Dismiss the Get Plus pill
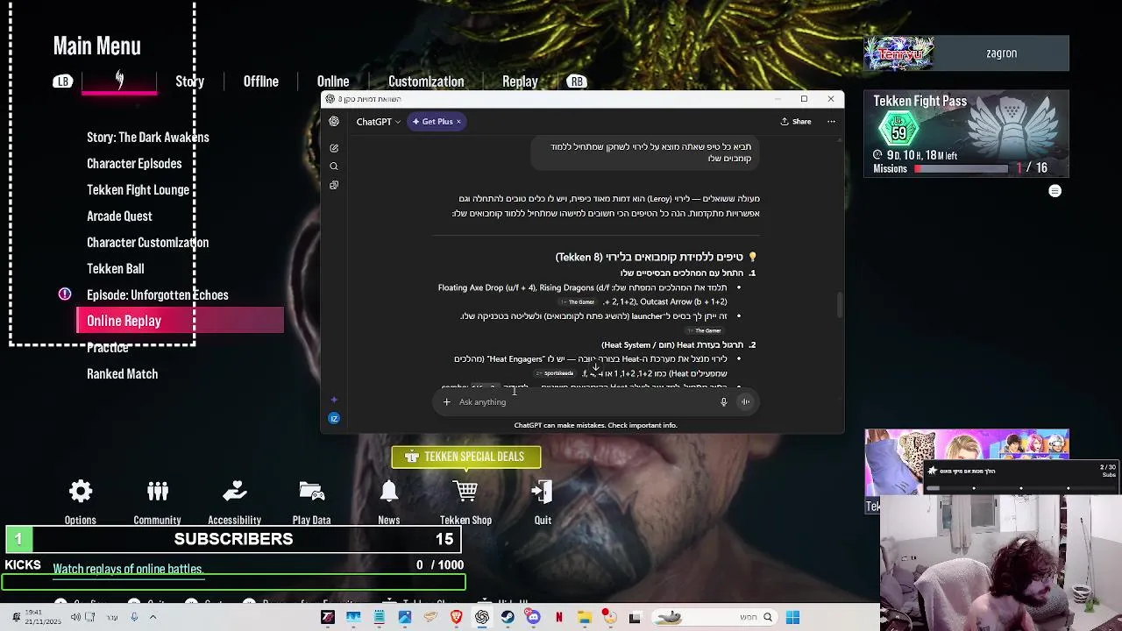Viewport: 1122px width, 631px height. (x=458, y=122)
